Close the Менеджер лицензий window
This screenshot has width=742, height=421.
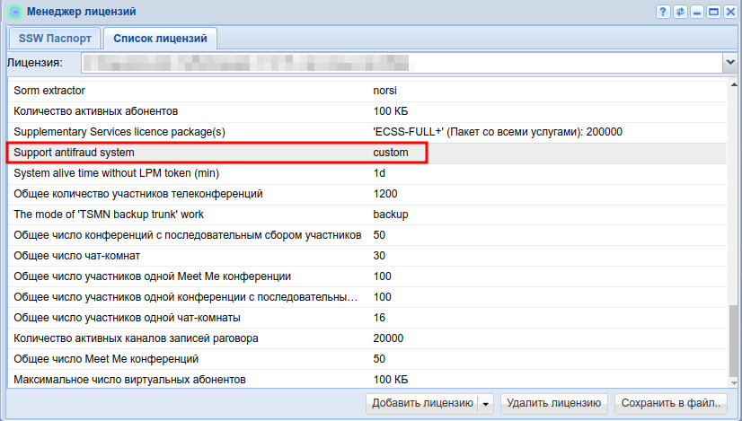coord(729,12)
